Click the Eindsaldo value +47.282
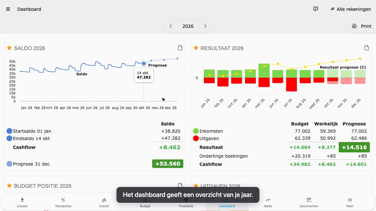This screenshot has height=211, width=376. [x=171, y=138]
